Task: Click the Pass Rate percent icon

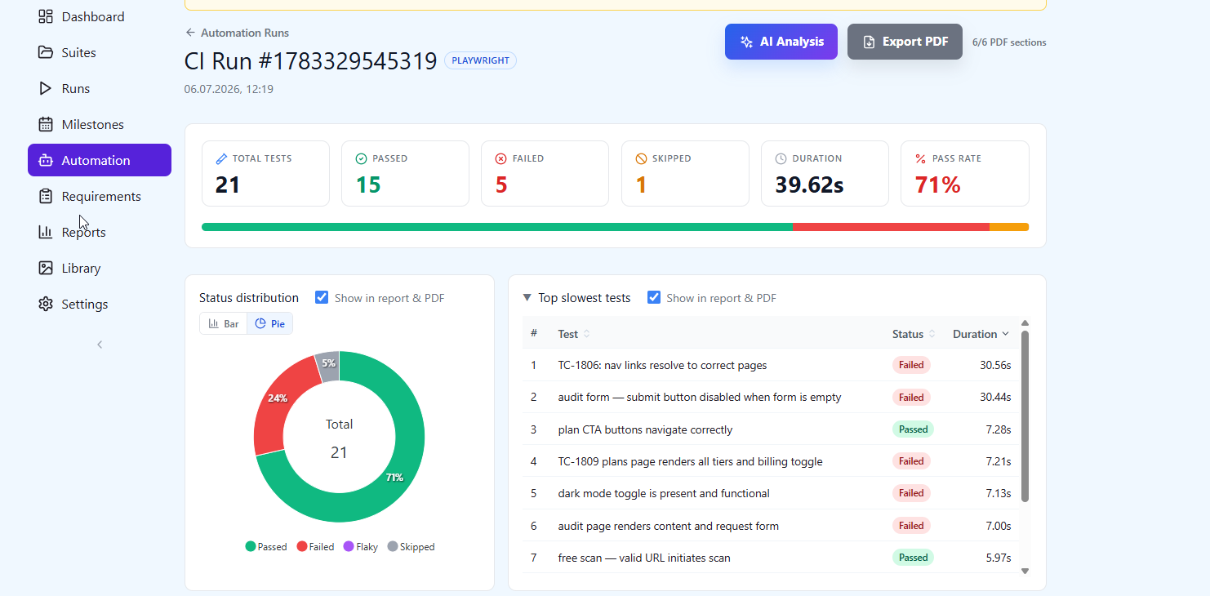Action: (x=921, y=158)
